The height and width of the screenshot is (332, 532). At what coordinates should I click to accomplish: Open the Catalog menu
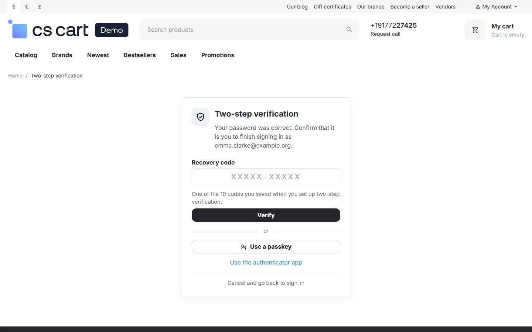pyautogui.click(x=26, y=55)
